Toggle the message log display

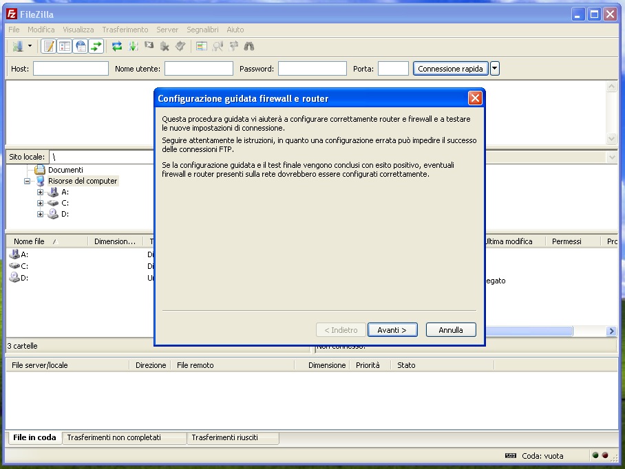click(x=48, y=46)
